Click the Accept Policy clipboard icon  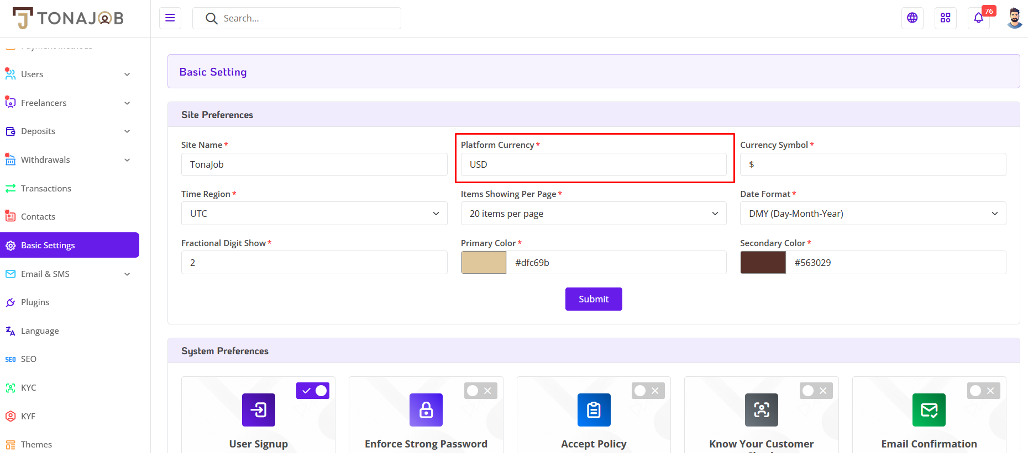(594, 410)
